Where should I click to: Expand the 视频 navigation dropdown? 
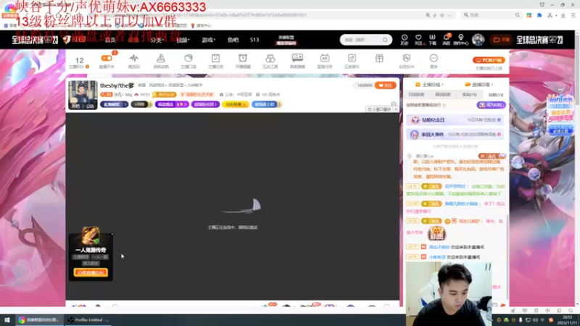coord(183,40)
